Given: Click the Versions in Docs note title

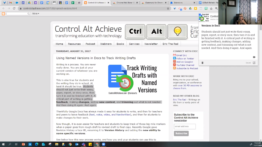Looking at the screenshot, I should 211,26.
